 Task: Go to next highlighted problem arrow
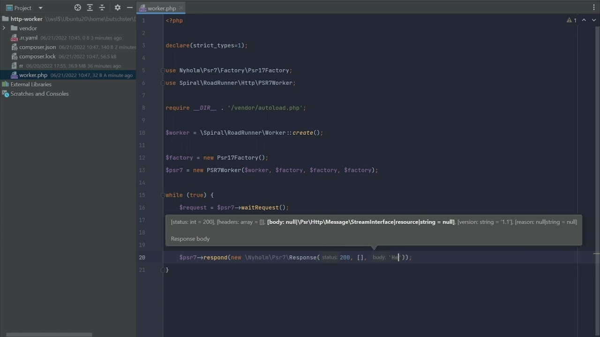click(594, 20)
